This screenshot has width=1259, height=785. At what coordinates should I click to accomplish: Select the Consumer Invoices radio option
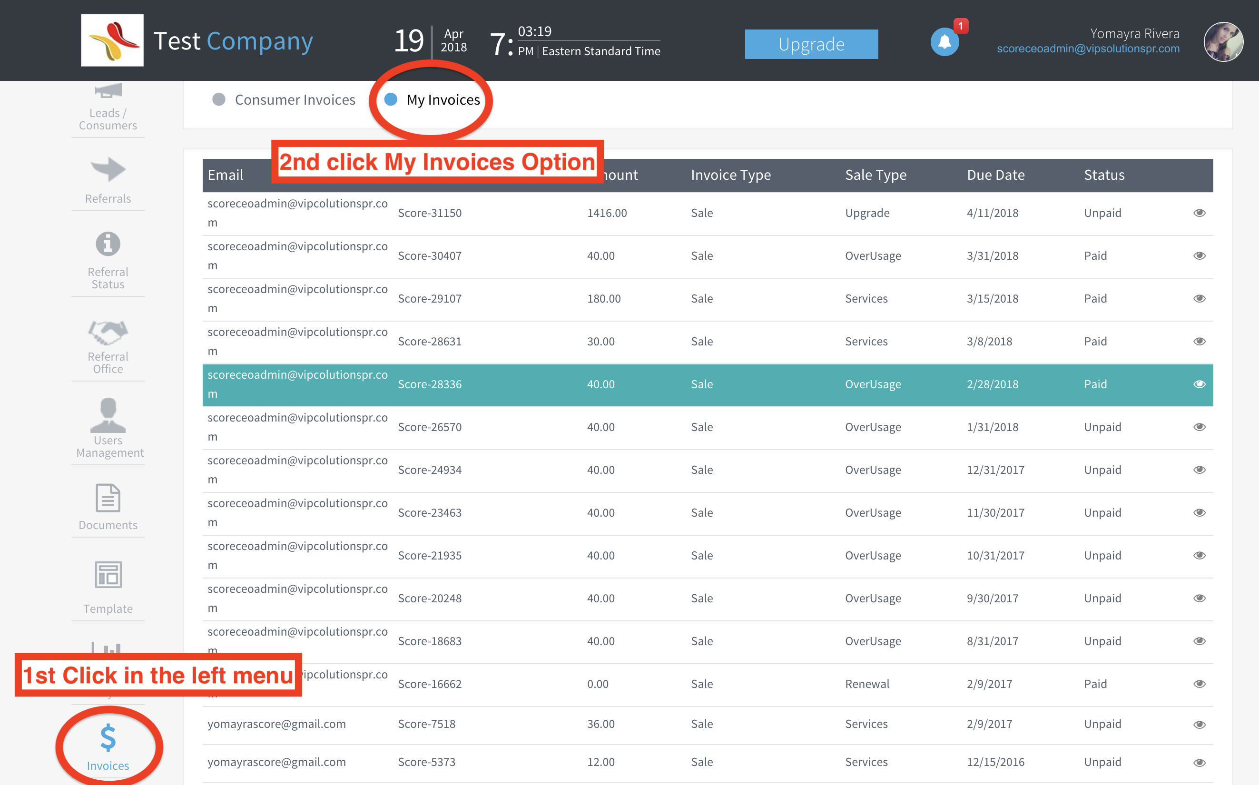point(219,100)
